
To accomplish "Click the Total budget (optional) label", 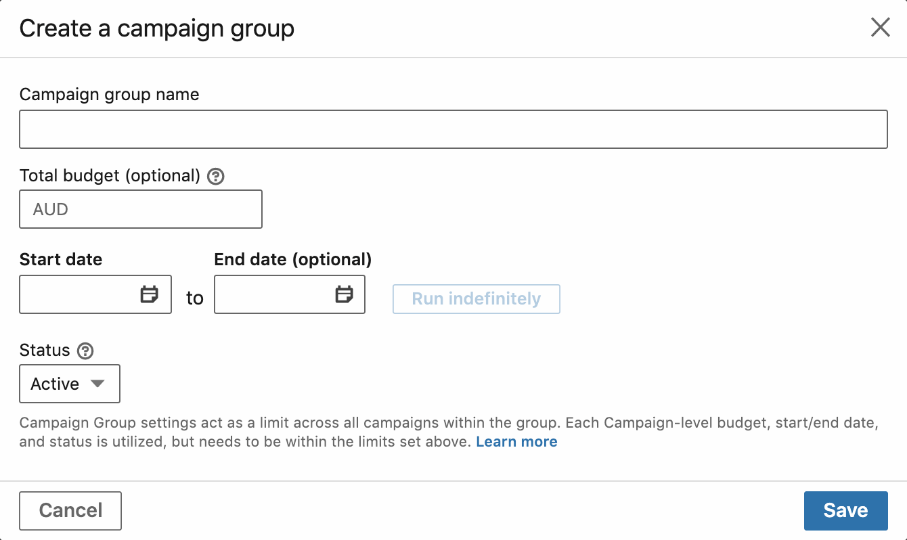I will [x=110, y=176].
